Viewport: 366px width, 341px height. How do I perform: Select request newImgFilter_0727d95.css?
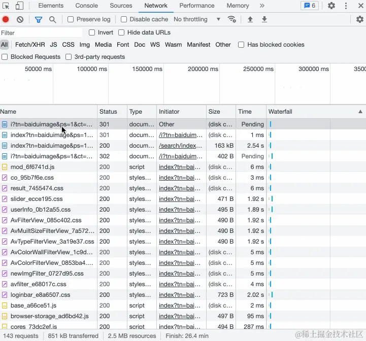[47, 274]
